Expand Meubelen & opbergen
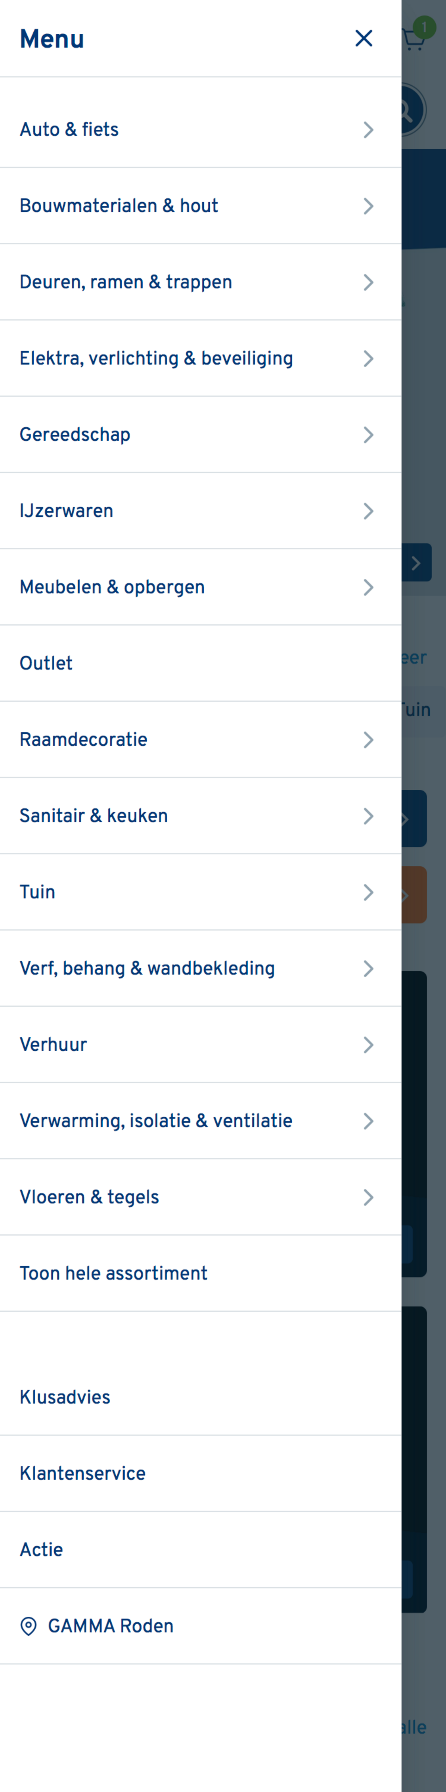Image resolution: width=446 pixels, height=1792 pixels. (x=369, y=587)
